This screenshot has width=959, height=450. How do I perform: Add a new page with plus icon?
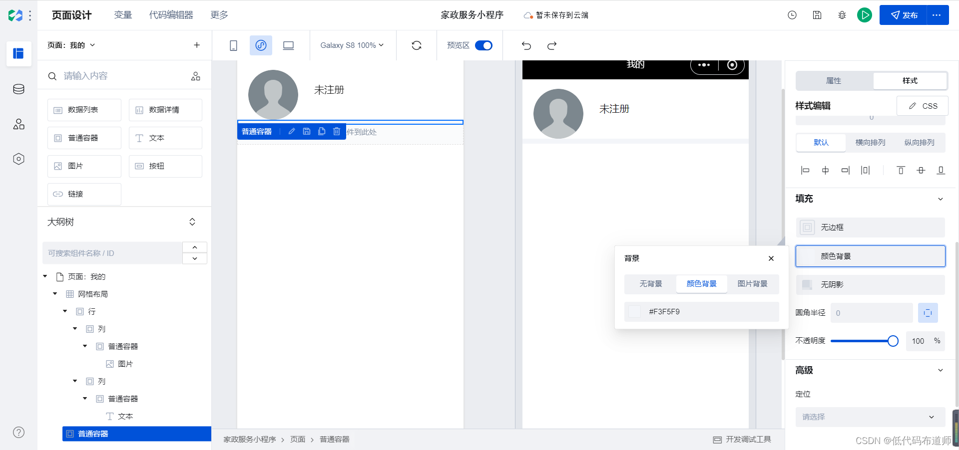click(197, 45)
